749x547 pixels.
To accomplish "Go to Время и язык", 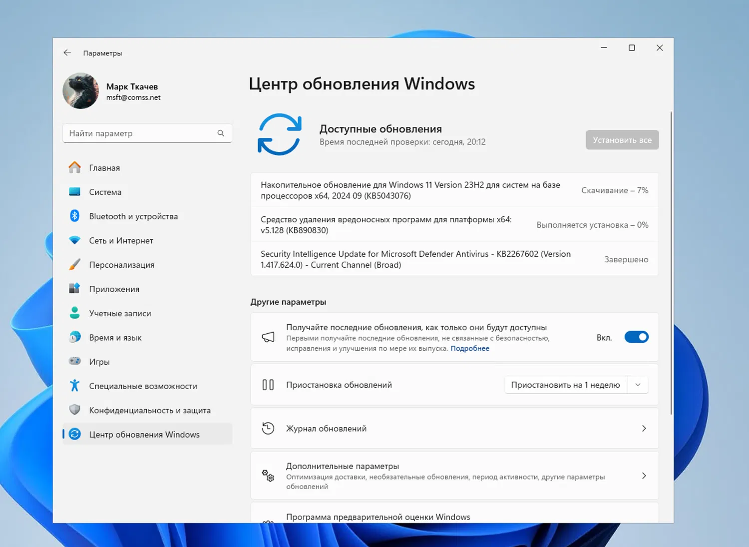I will pos(147,337).
